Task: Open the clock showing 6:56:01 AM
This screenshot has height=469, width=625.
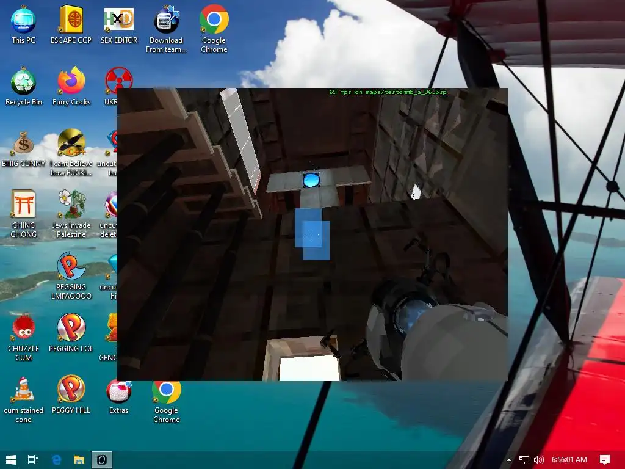Action: tap(569, 460)
